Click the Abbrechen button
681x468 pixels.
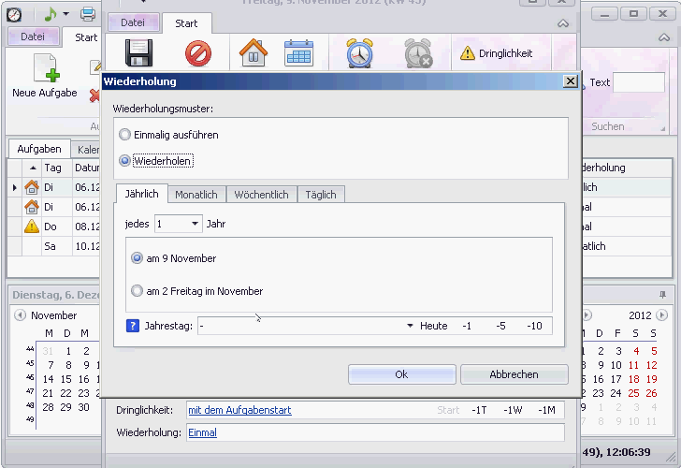click(x=514, y=374)
